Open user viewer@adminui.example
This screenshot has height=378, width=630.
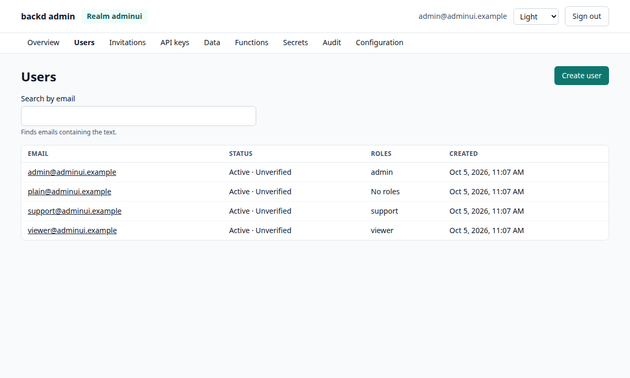pos(72,230)
